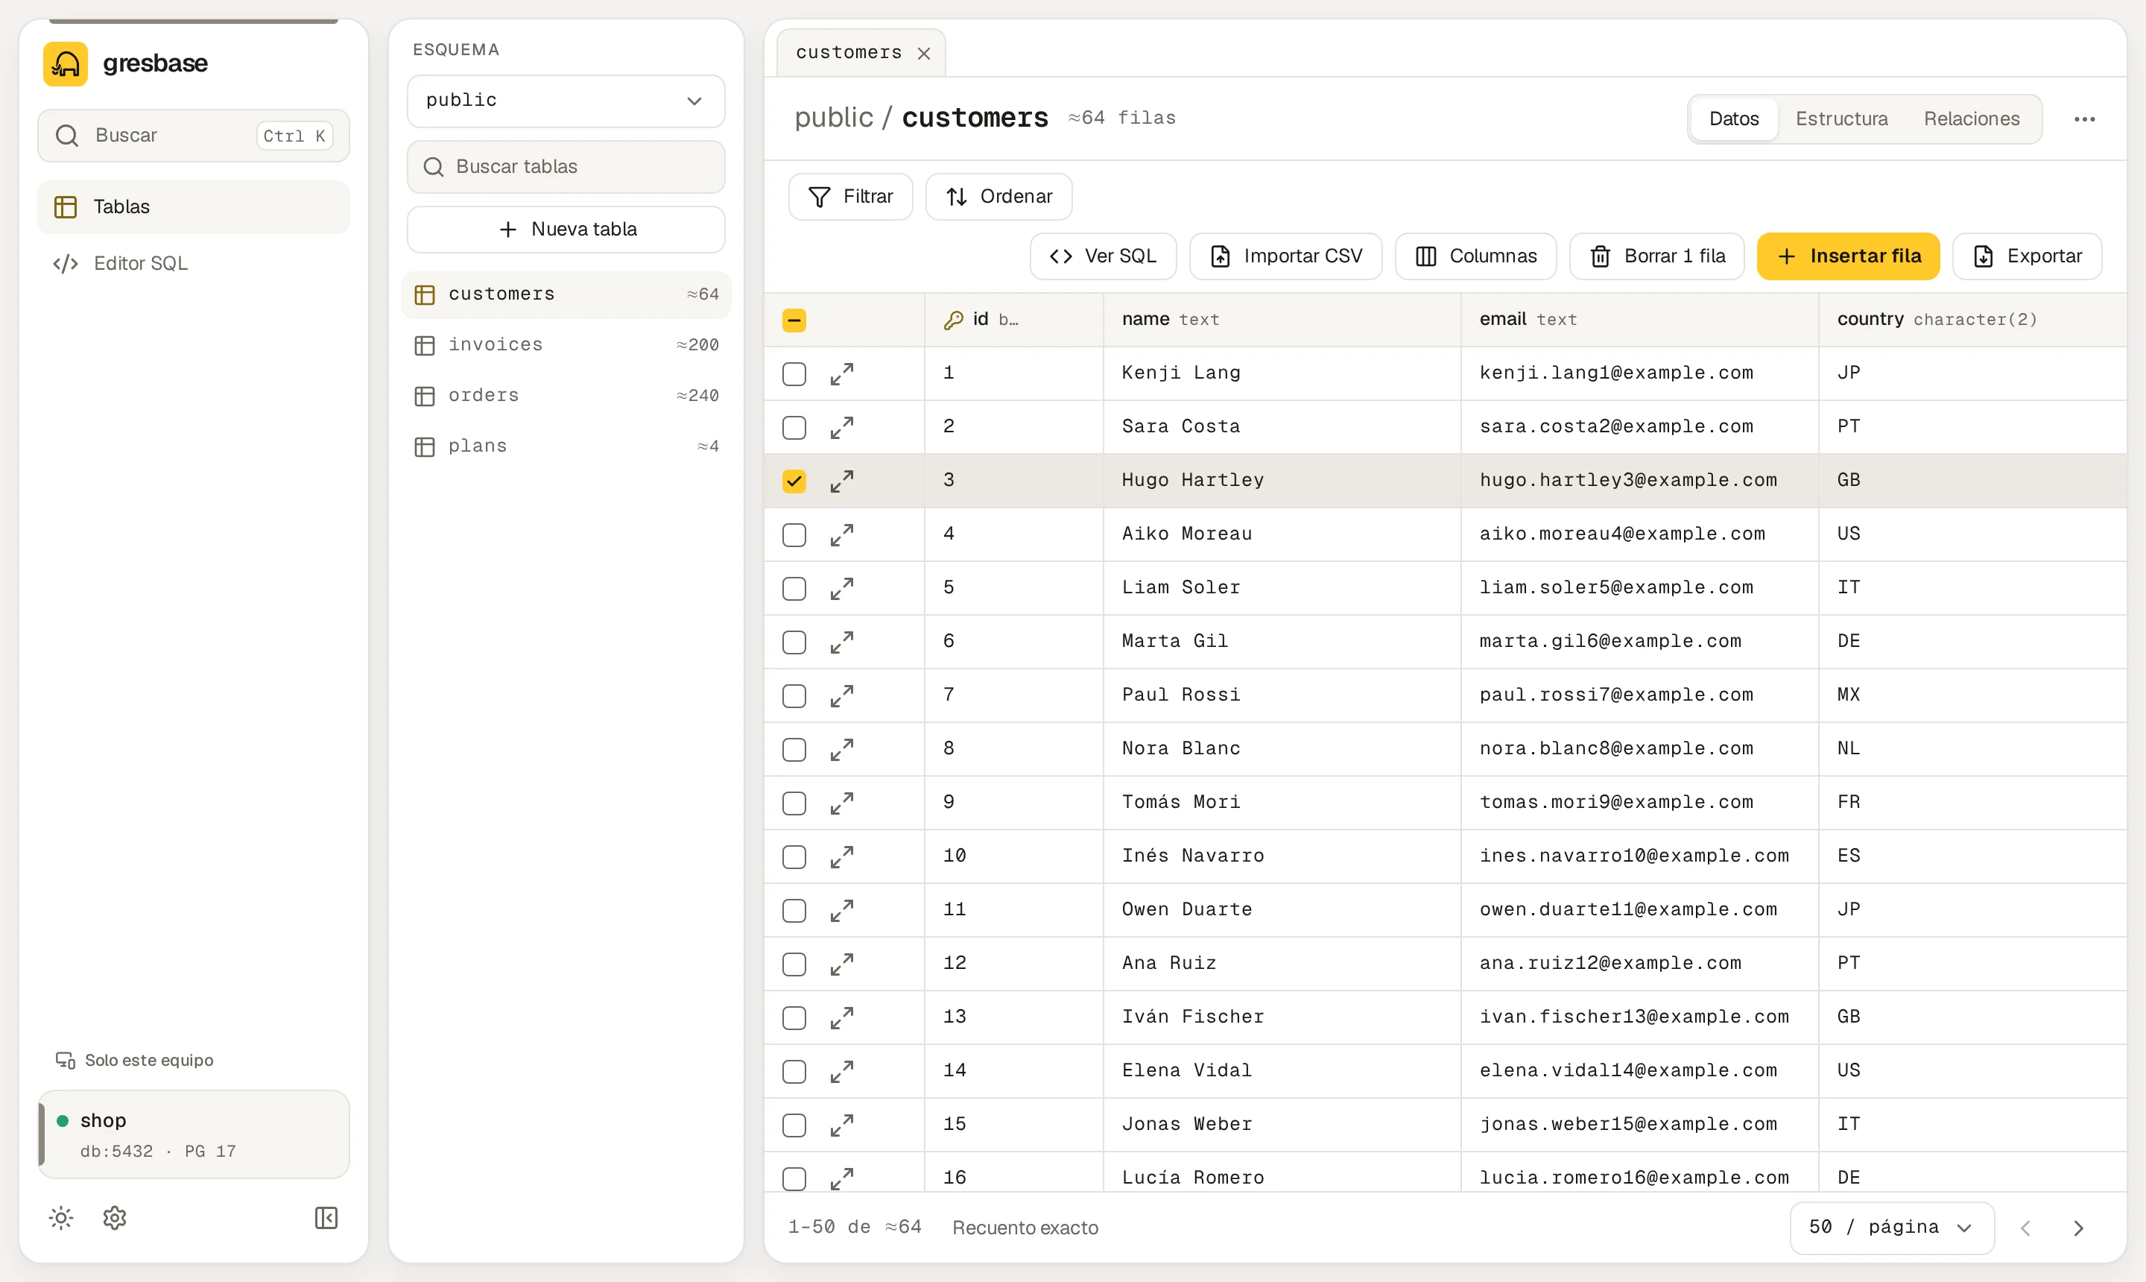Viewport: 2146px width, 1282px height.
Task: Select customers table in schema list
Action: [566, 294]
